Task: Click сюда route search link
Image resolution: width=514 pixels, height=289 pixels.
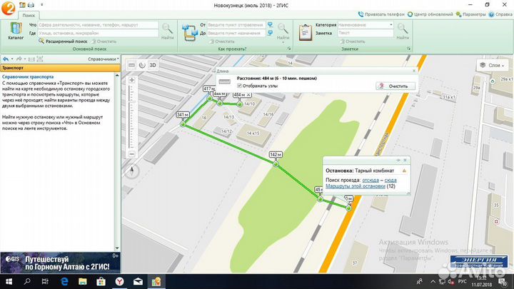Action: 390,181
